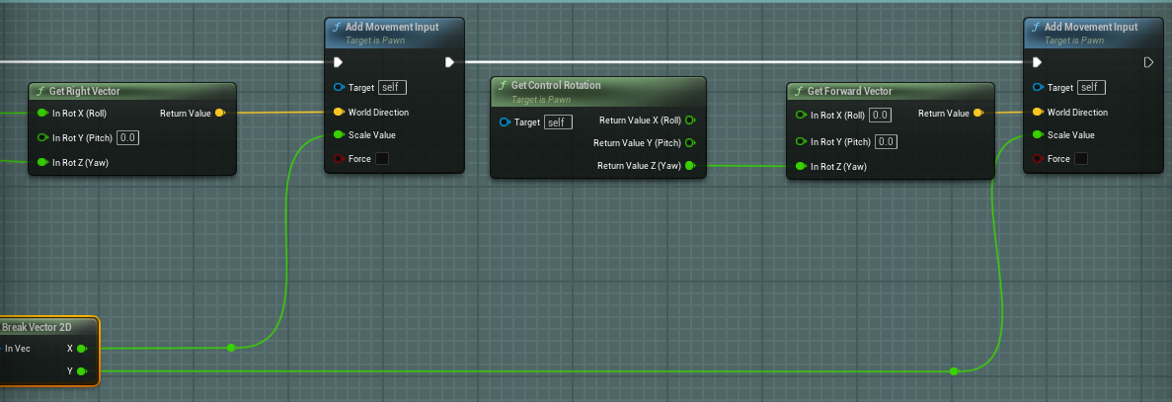1172x402 pixels.
Task: Click Get Forward Vector's Return Value output pin
Action: click(x=977, y=113)
